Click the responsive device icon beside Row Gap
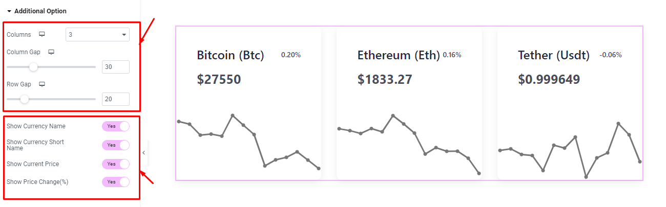This screenshot has width=666, height=207. click(42, 84)
